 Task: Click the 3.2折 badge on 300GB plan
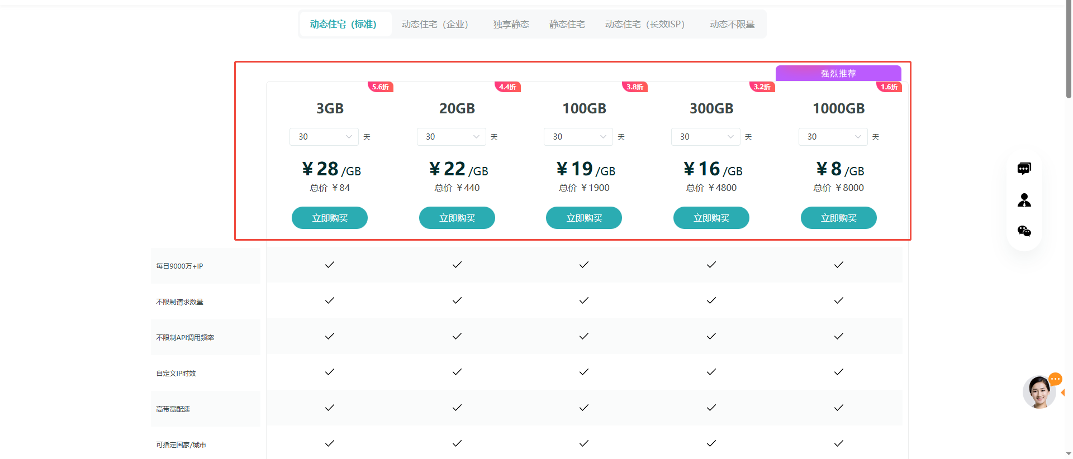[x=762, y=87]
